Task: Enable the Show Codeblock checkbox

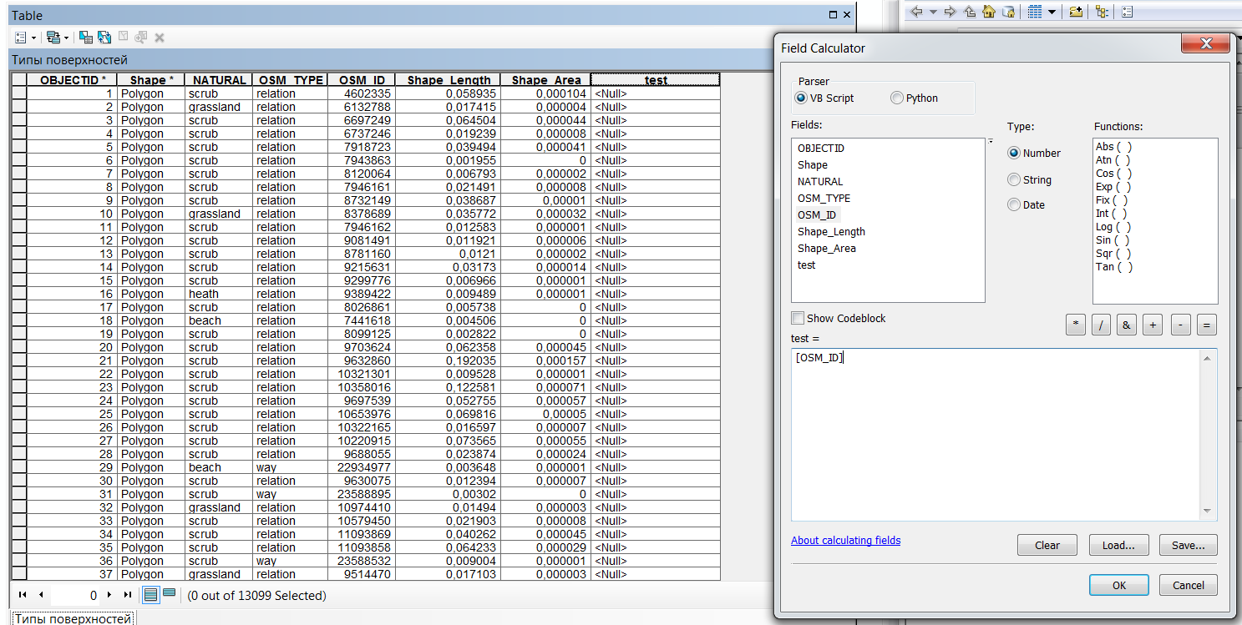Action: pos(798,319)
